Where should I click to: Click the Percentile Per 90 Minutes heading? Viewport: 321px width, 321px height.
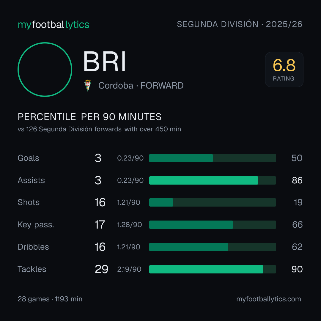click(x=90, y=117)
